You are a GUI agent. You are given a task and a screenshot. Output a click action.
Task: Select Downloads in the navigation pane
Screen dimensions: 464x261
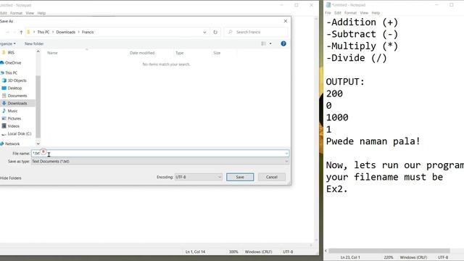point(17,103)
